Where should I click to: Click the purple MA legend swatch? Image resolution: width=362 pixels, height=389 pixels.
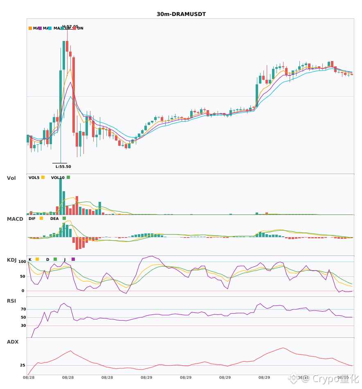40,28
